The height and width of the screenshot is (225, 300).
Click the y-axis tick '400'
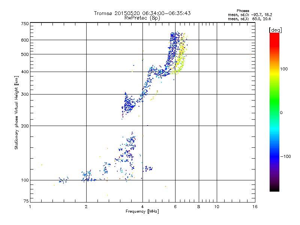[25, 72]
